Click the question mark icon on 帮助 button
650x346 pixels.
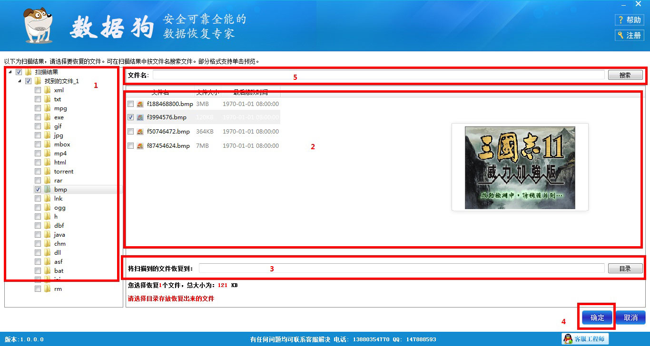click(x=621, y=19)
